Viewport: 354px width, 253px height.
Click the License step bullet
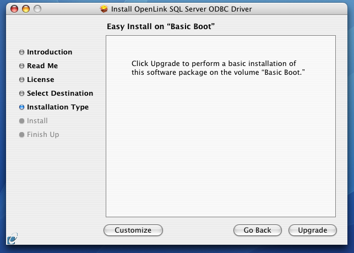pos(21,80)
